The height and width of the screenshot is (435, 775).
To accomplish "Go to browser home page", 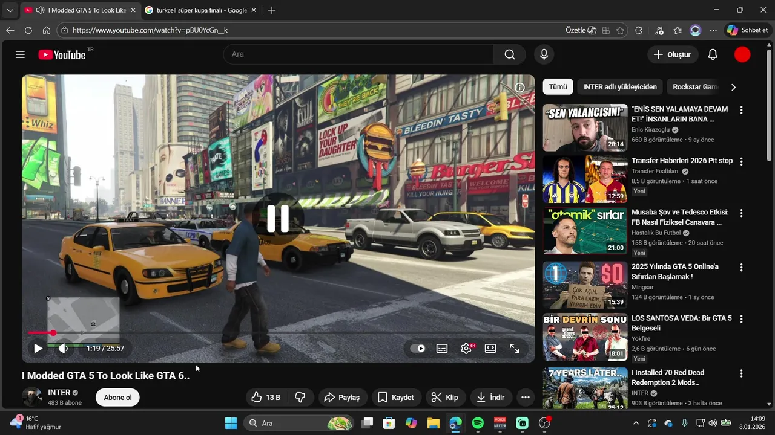I will click(47, 30).
